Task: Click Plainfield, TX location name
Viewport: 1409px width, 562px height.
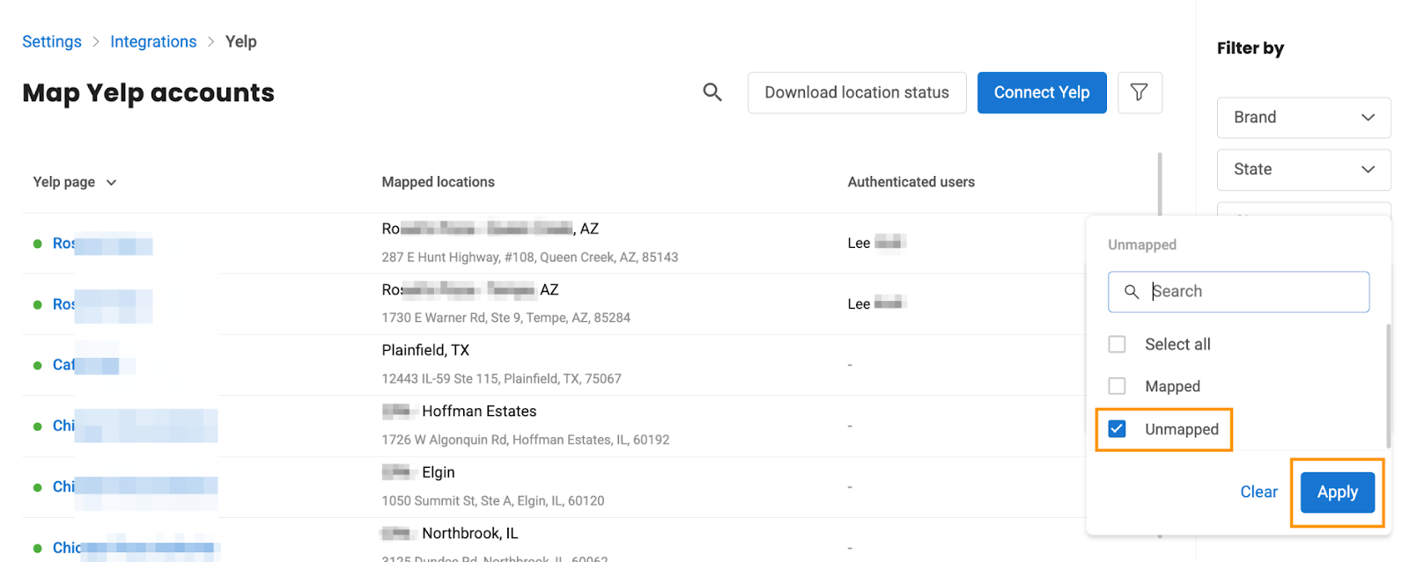Action: 425,350
